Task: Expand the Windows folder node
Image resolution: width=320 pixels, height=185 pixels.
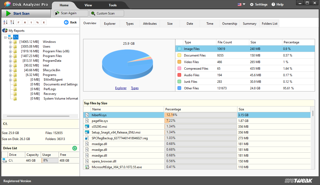Action: point(11,42)
